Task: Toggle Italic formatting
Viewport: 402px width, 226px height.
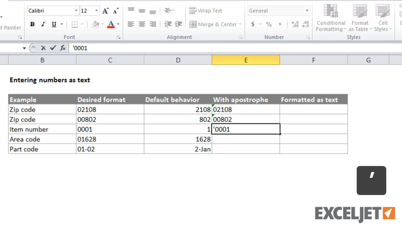Action: (x=43, y=24)
